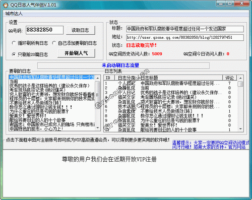This screenshot has height=200, width=252.
Task: Click the 日志标题 column header
Action: tap(180, 78)
